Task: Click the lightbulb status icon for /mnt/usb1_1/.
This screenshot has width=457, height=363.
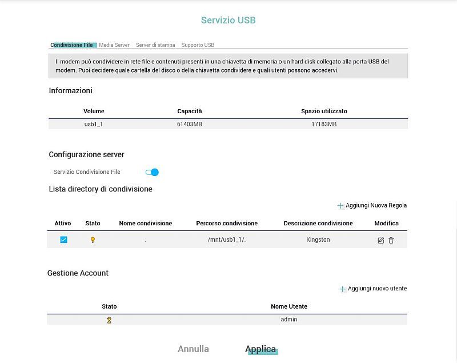Action: [x=93, y=240]
